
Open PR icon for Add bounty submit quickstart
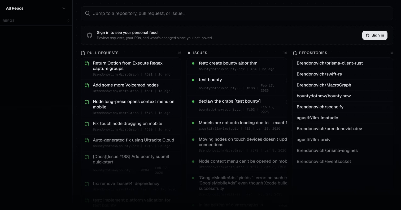pyautogui.click(x=87, y=157)
